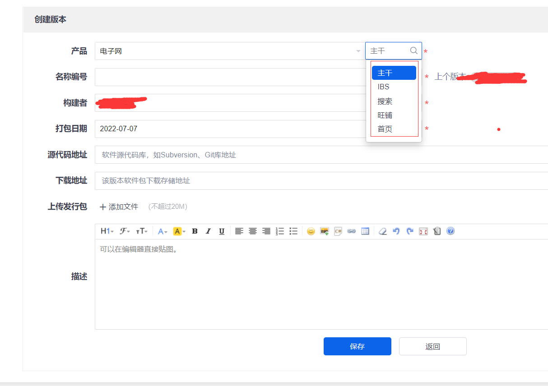Insert an emoticon via smiley icon
The image size is (548, 386).
(311, 231)
